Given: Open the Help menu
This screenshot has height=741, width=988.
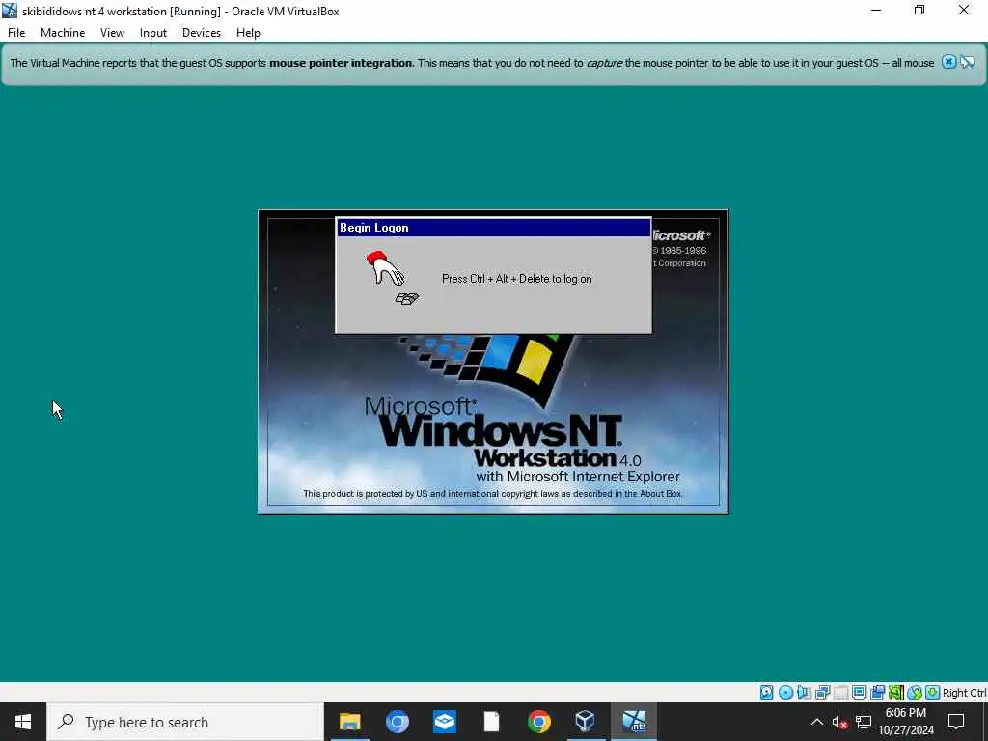Looking at the screenshot, I should pyautogui.click(x=248, y=33).
